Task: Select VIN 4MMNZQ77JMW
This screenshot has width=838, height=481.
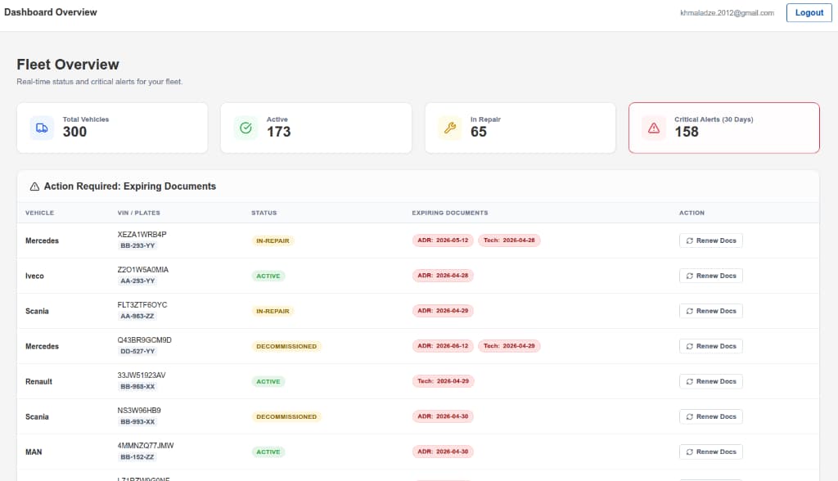Action: [146, 447]
